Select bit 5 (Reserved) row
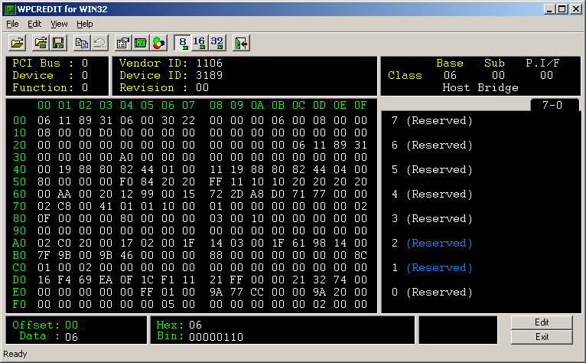 click(x=432, y=169)
